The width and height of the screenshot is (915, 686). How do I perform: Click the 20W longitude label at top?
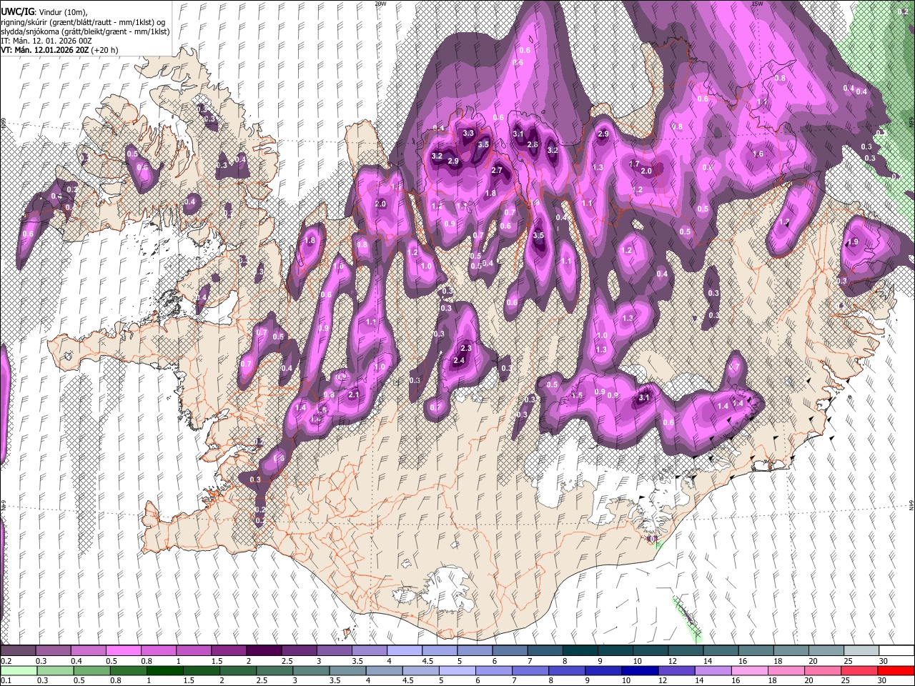pos(381,4)
